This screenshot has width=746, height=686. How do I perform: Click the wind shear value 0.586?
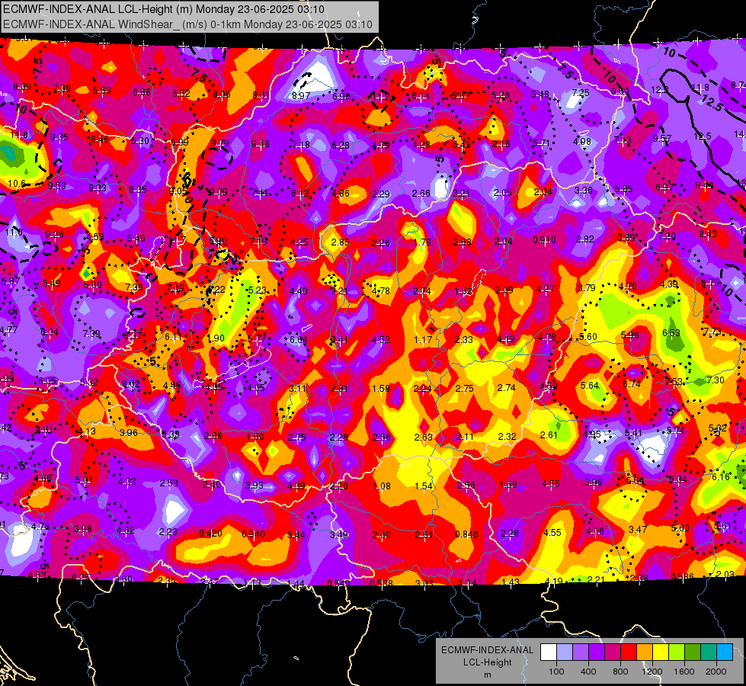[x=683, y=576]
